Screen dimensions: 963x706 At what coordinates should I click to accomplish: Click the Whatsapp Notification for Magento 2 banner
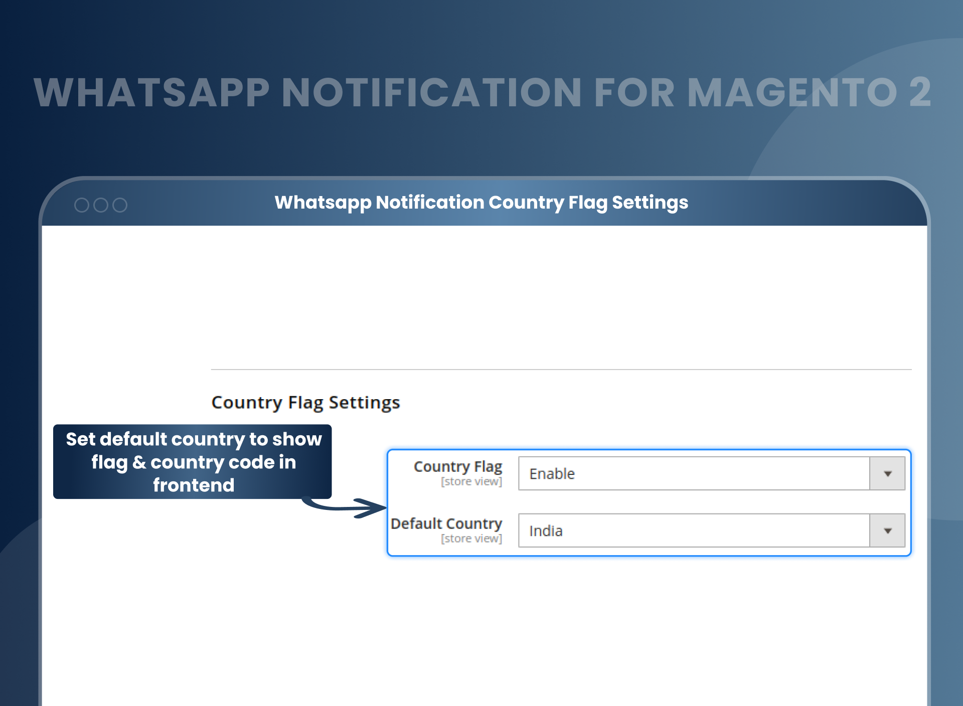481,93
